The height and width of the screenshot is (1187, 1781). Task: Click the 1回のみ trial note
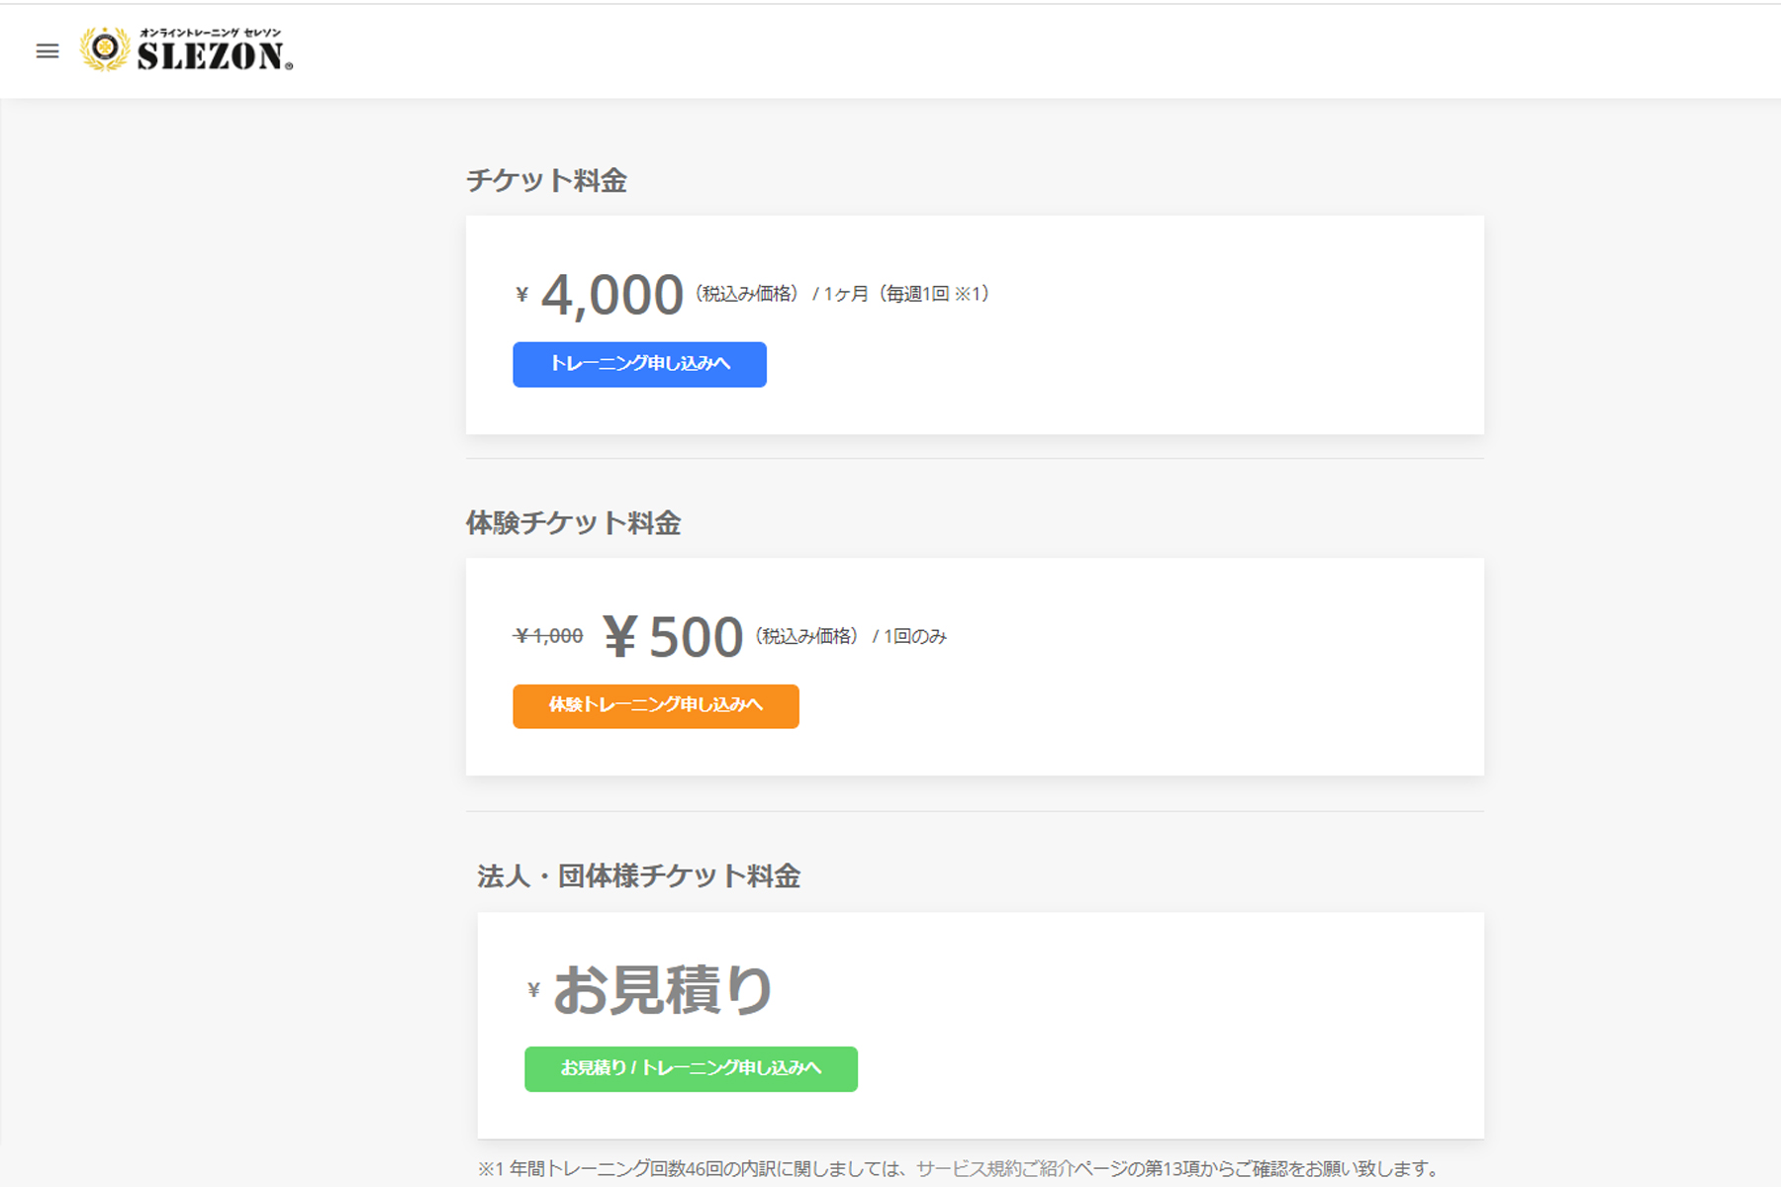(914, 636)
